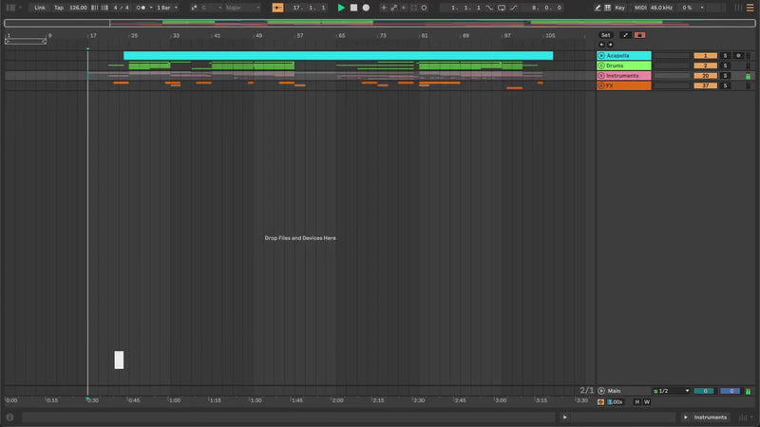Click the Set locator button

(606, 35)
